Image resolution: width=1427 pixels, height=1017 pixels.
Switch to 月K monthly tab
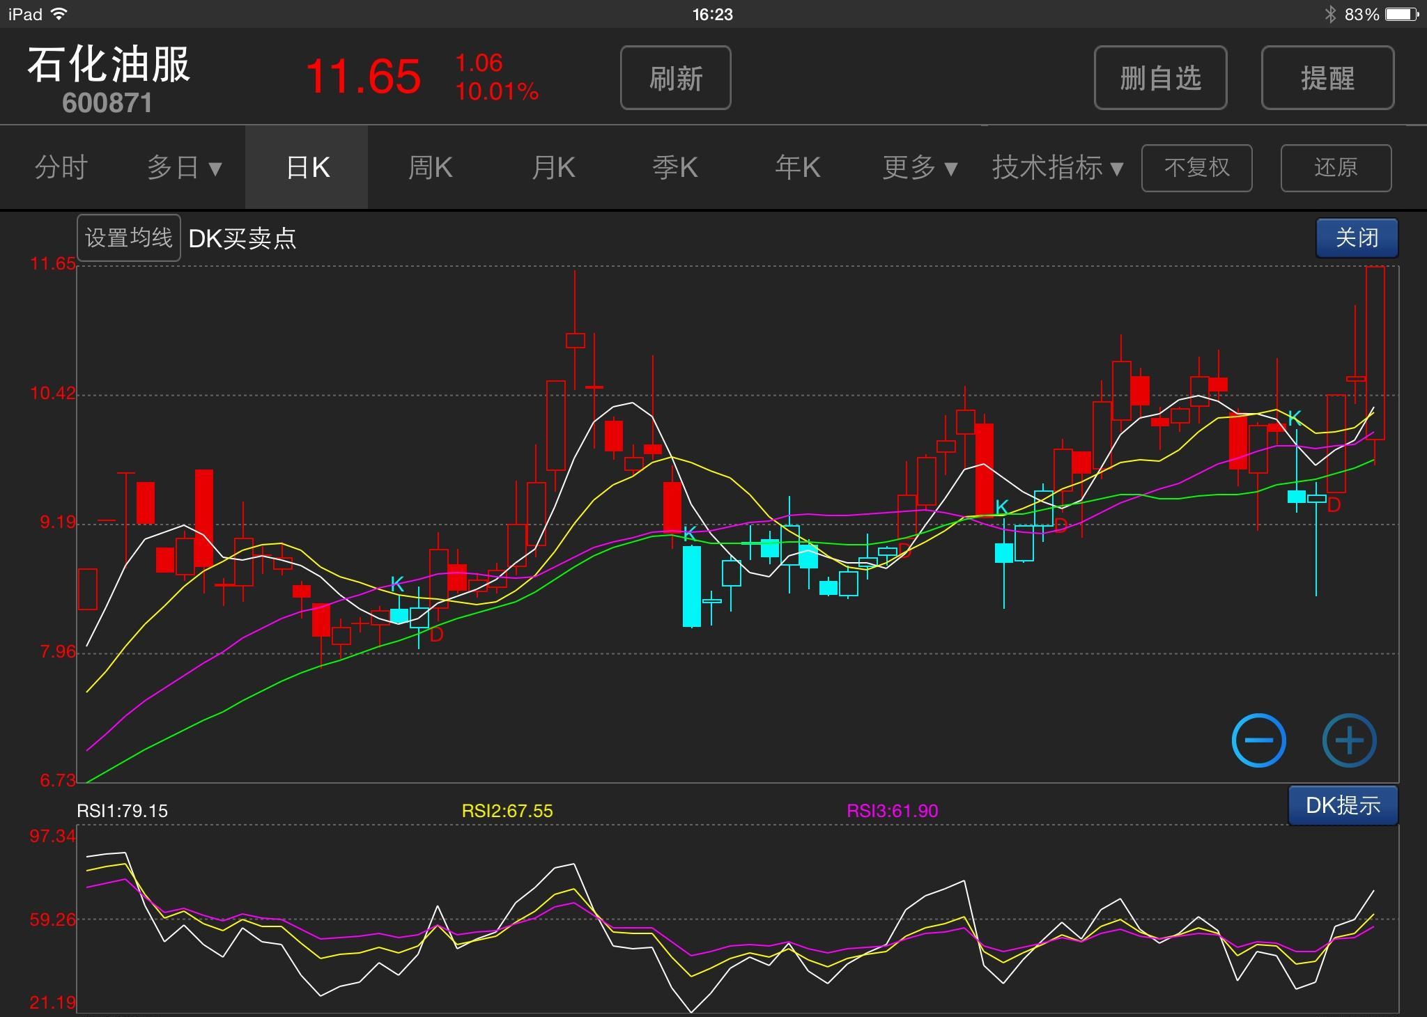[553, 167]
